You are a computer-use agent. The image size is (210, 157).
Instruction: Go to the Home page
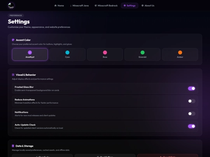coord(59,5)
